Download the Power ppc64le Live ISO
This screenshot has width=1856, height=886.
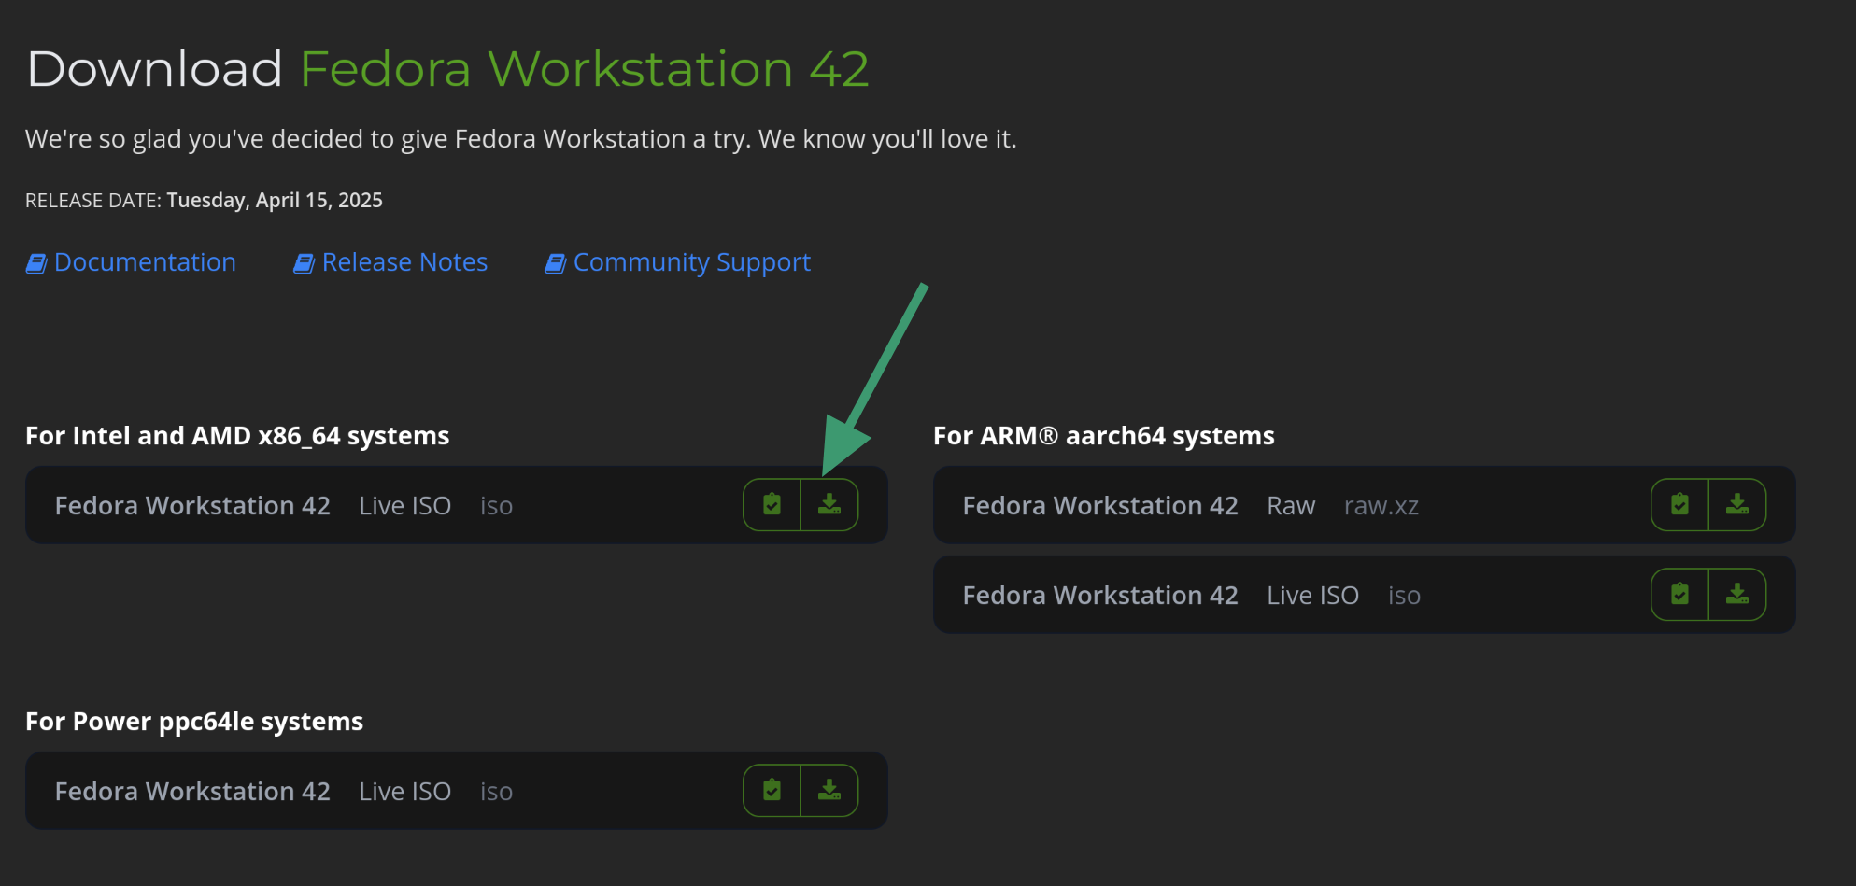click(x=829, y=791)
